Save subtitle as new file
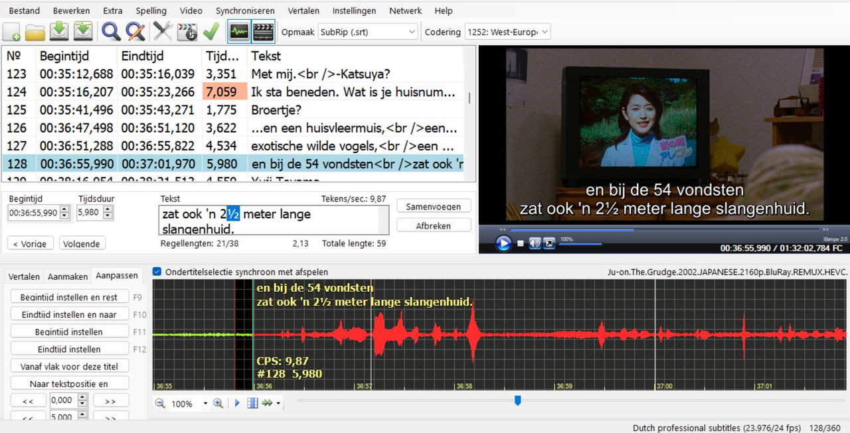 [x=83, y=31]
